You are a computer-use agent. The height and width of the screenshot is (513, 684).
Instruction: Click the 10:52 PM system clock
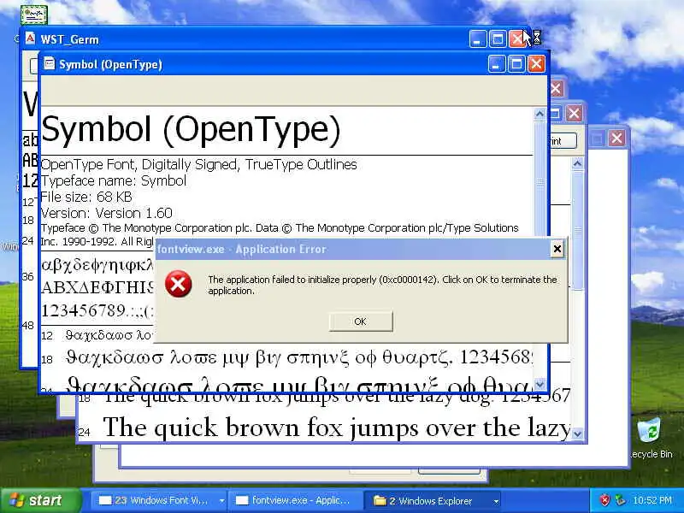(652, 500)
